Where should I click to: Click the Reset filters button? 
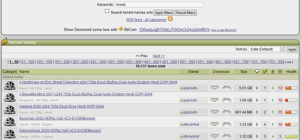[x=186, y=13]
